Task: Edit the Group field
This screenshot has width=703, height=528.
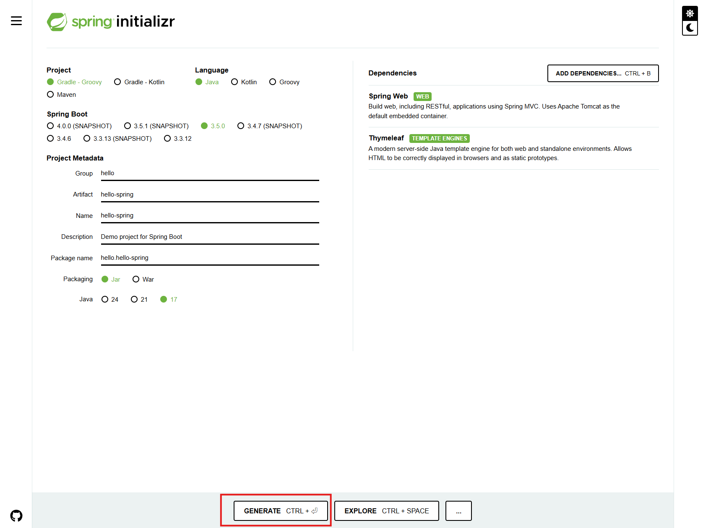Action: 210,173
